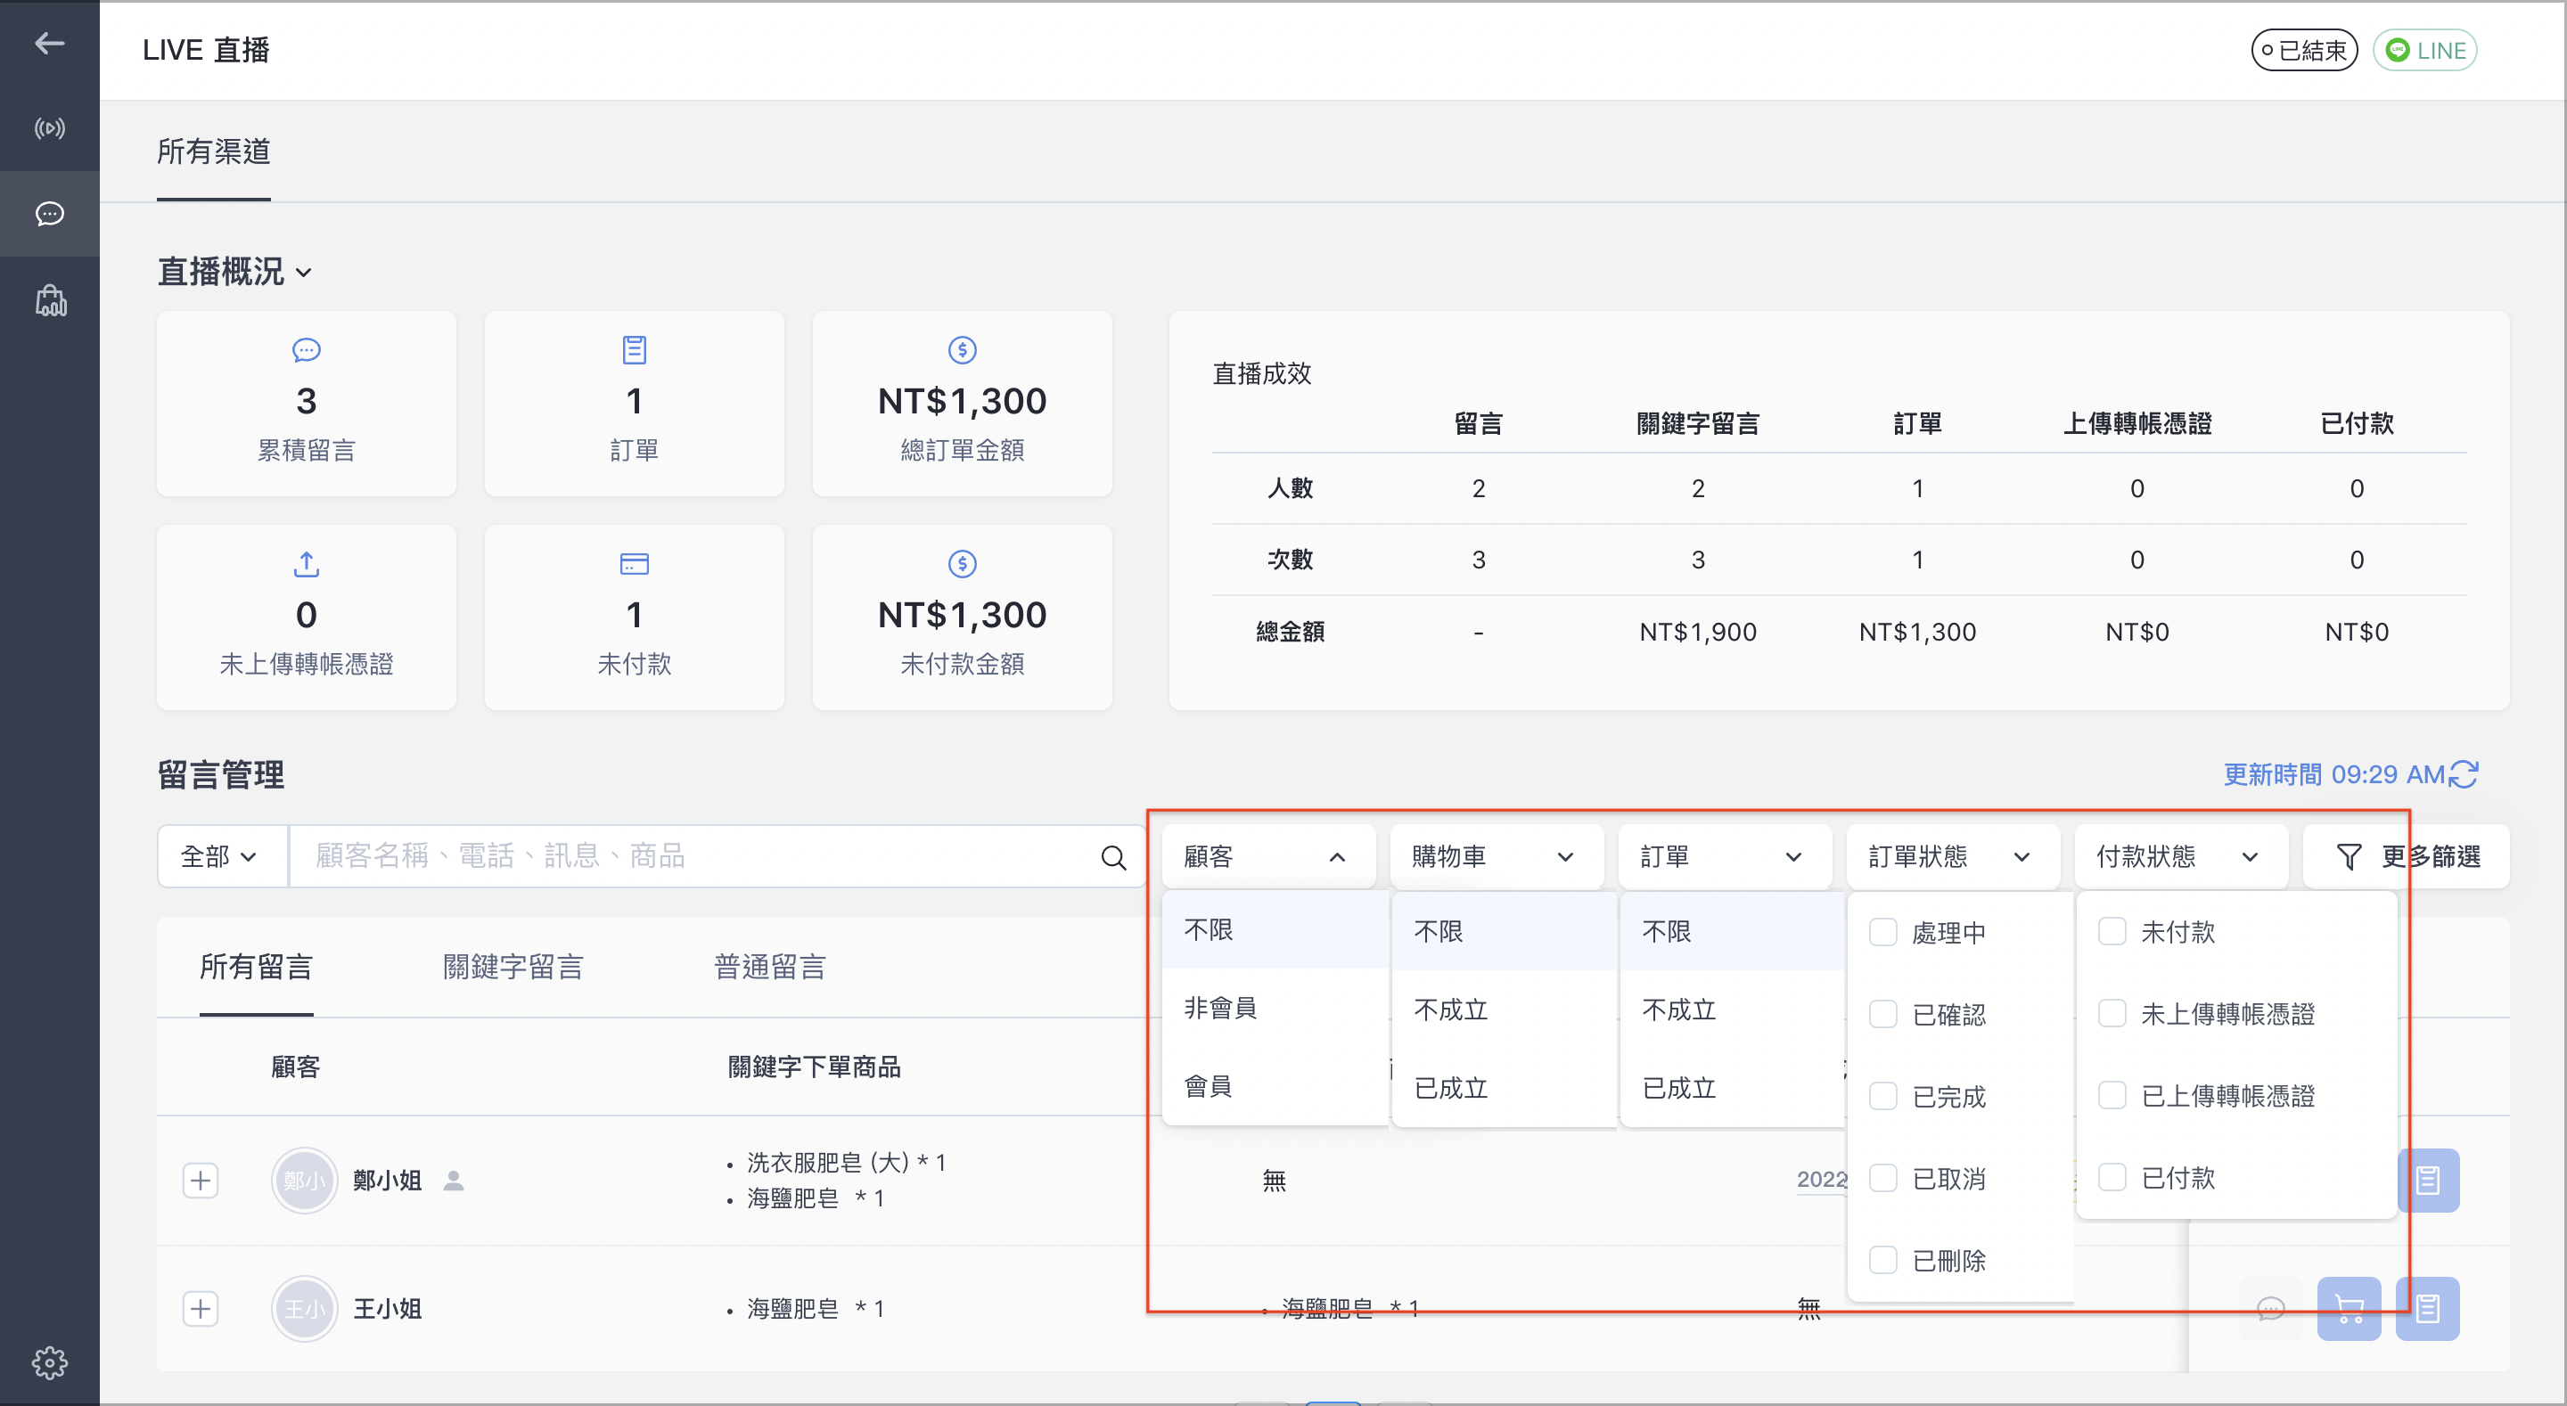2567x1406 pixels.
Task: Open the store building sidebar icon
Action: (51, 301)
